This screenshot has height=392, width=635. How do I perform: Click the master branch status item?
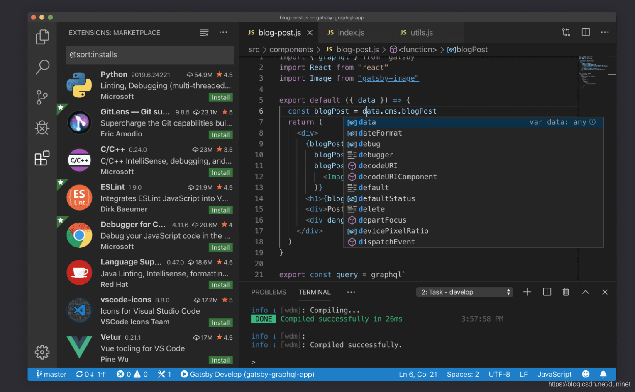(x=51, y=374)
